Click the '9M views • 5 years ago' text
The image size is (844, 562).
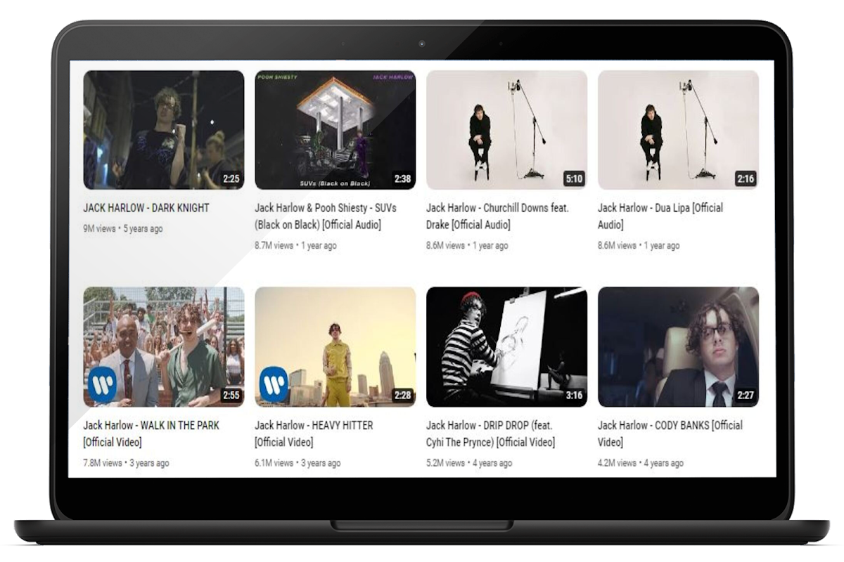point(123,229)
